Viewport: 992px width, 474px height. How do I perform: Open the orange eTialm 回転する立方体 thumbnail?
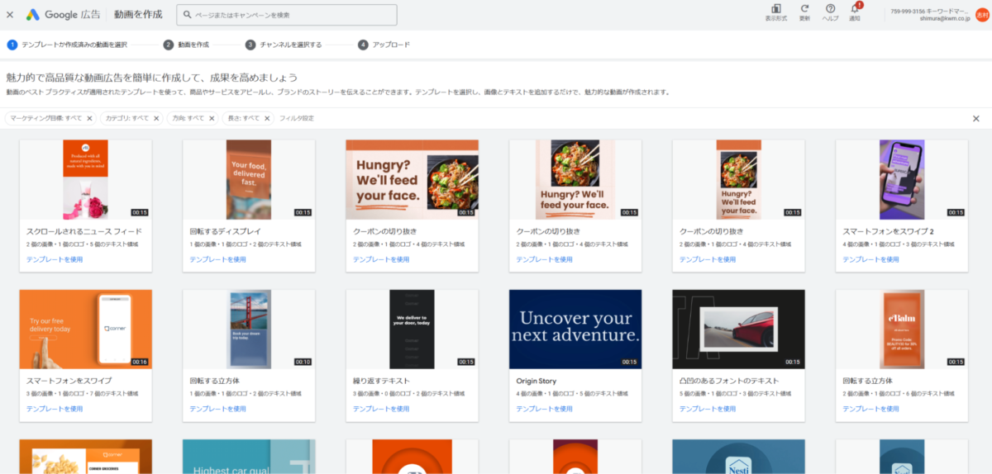point(902,329)
